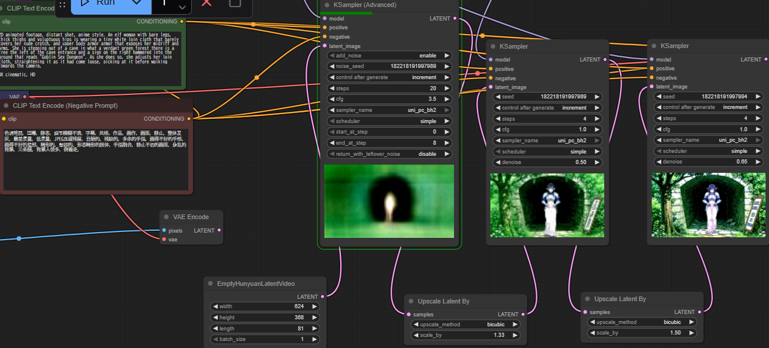Toggle return_with_leftover_noise setting
Viewport: 769px width, 348px height.
389,154
